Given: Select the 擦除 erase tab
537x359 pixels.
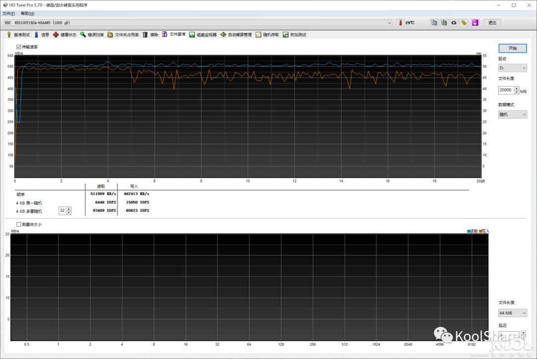Looking at the screenshot, I should (x=151, y=35).
